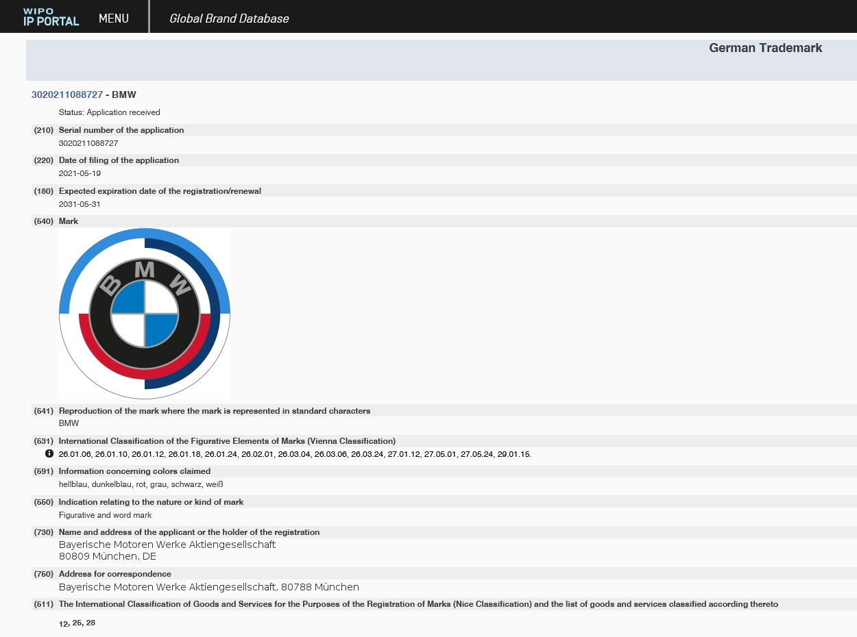Select 'Status: Application received' text
This screenshot has width=857, height=637.
coord(110,112)
